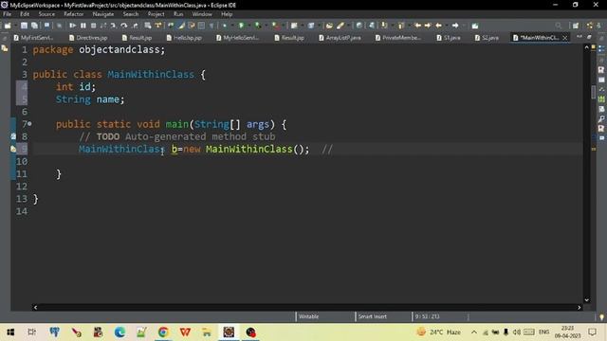Open Google Chrome from the taskbar

pos(163,332)
